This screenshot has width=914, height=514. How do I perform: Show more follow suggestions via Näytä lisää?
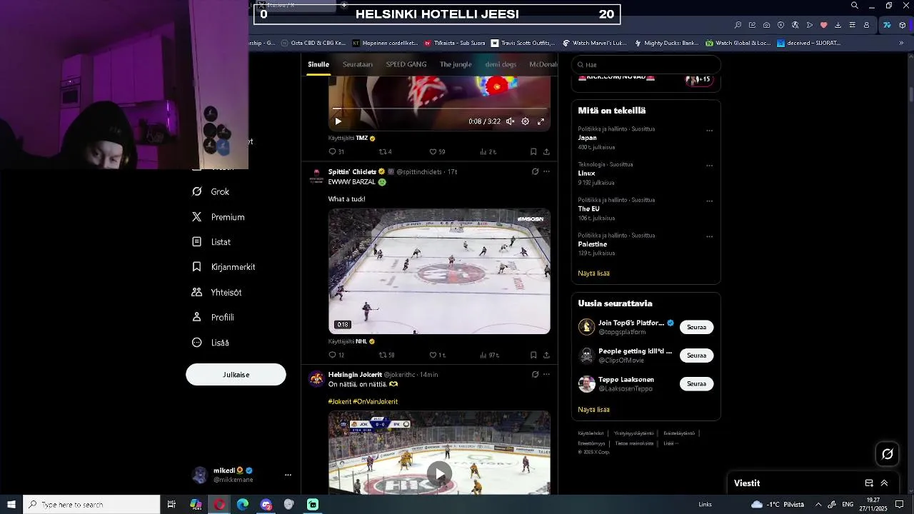593,410
